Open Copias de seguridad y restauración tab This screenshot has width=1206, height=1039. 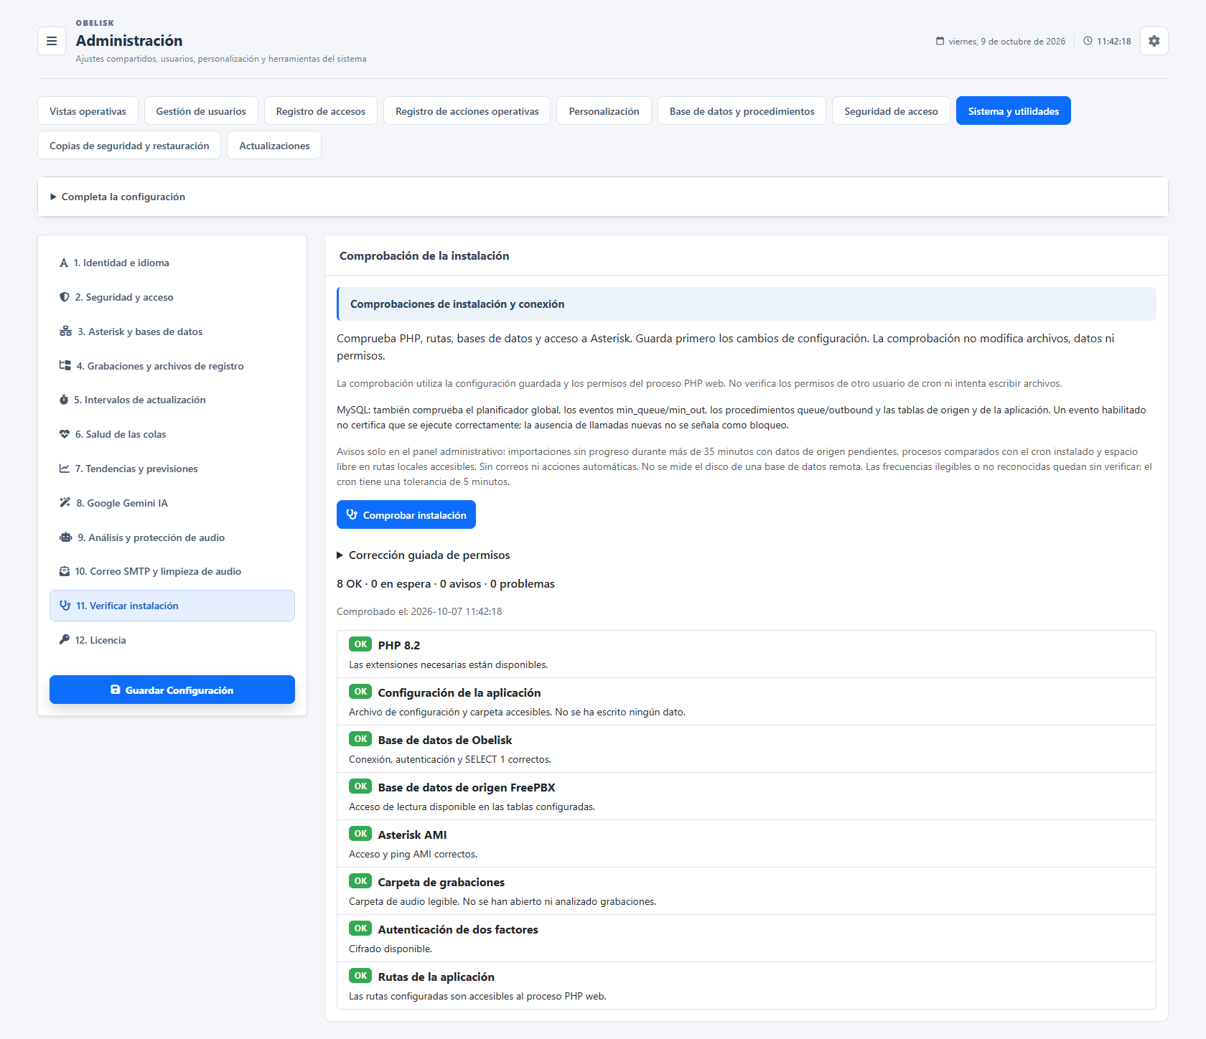click(x=129, y=146)
